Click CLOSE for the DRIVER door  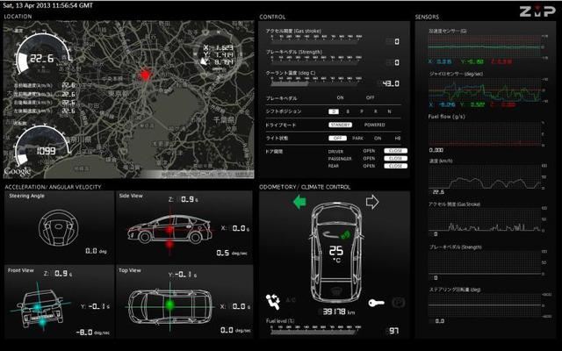[x=396, y=151]
